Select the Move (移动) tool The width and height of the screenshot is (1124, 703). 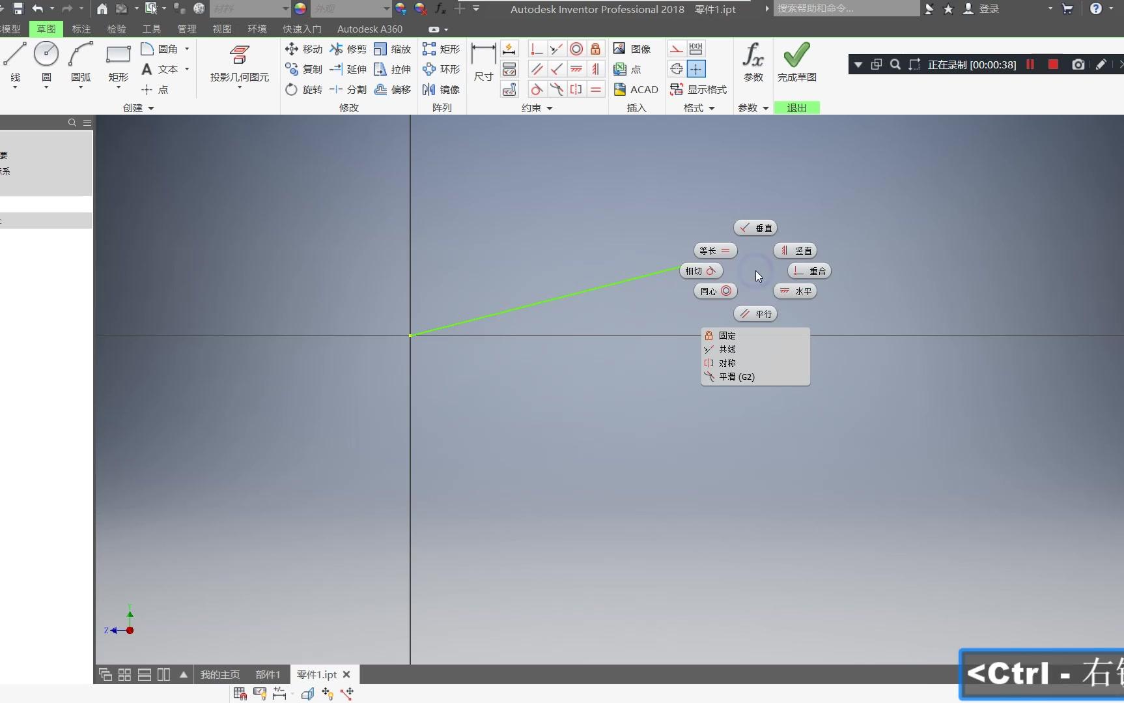tap(303, 49)
